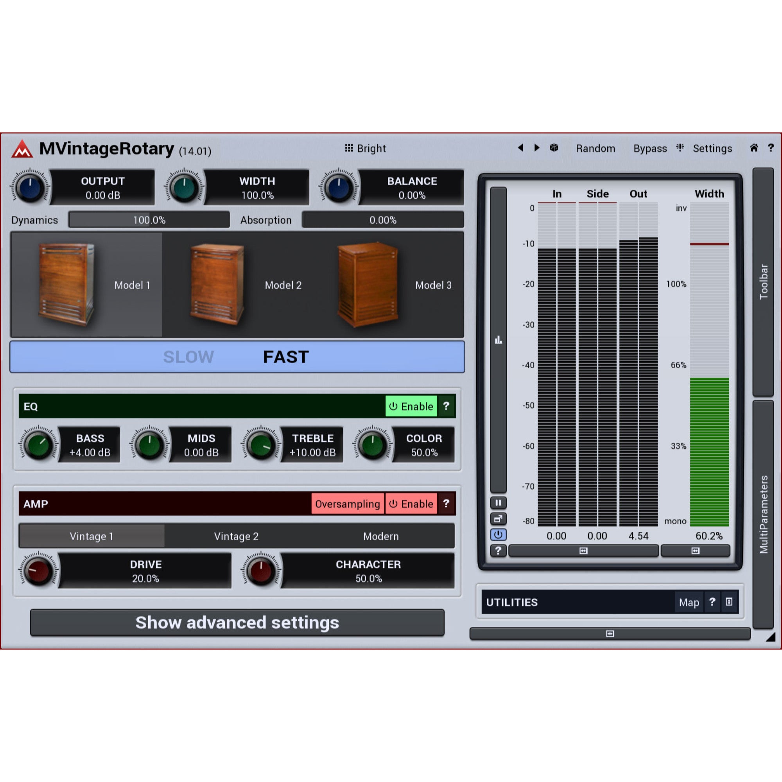
Task: Click the Absorption slider bar
Action: (x=383, y=220)
